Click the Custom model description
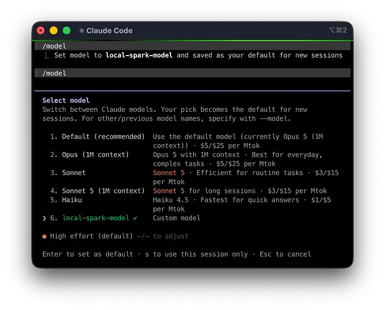 pyautogui.click(x=177, y=218)
